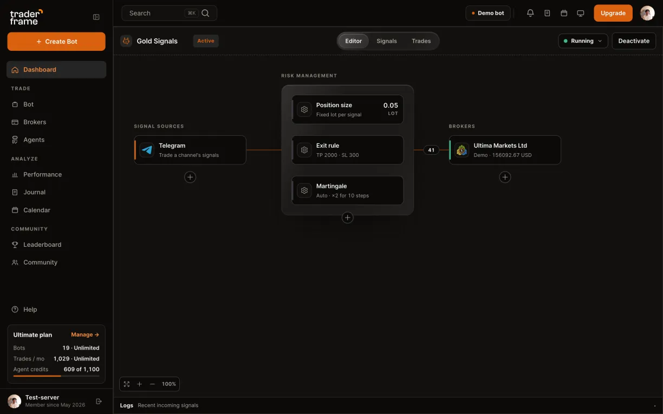Click the monitor icon in top bar

581,13
